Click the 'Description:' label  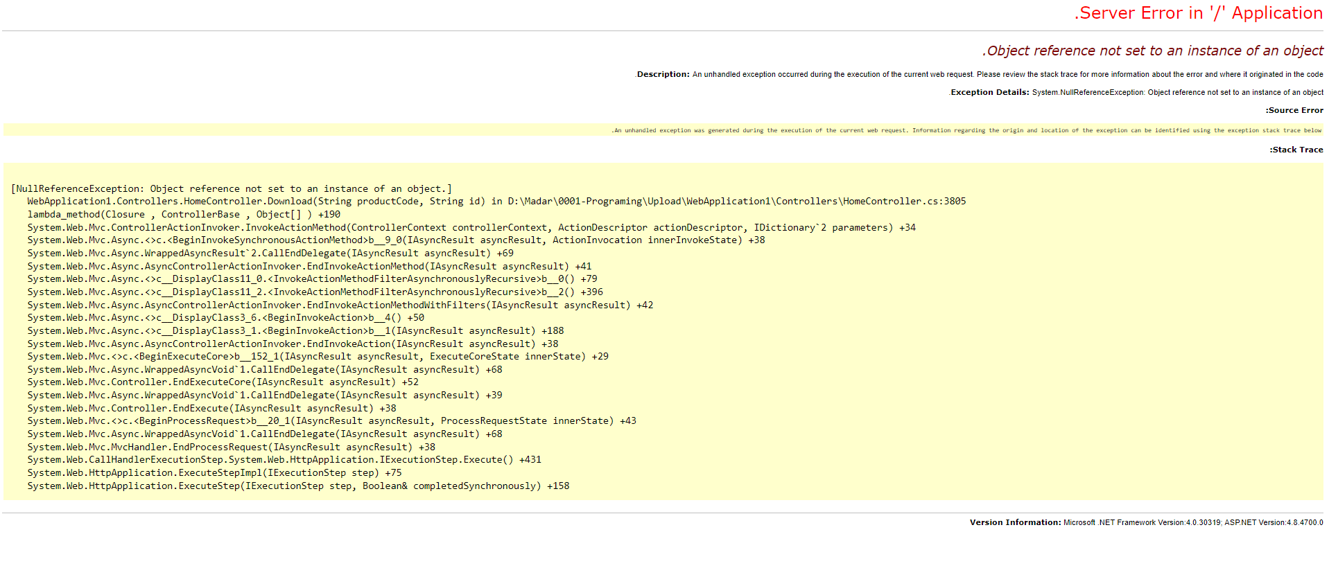click(x=663, y=74)
